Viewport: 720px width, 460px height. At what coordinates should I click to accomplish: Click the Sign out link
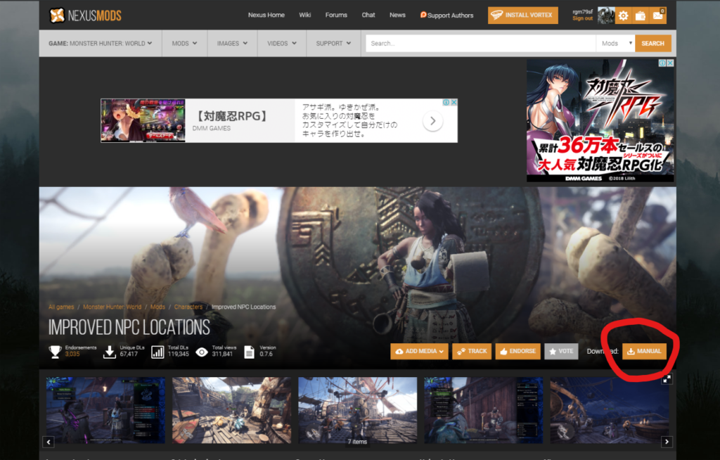coord(582,18)
